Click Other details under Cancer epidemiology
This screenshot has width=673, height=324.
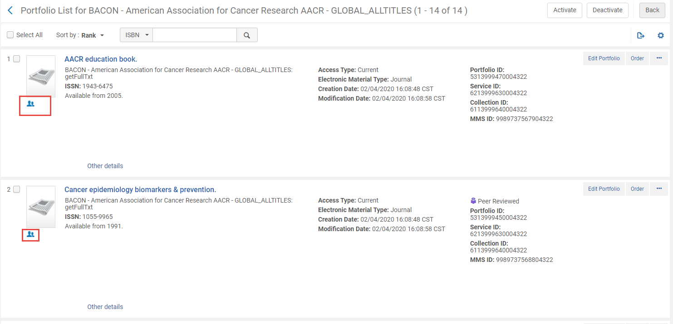tap(105, 307)
